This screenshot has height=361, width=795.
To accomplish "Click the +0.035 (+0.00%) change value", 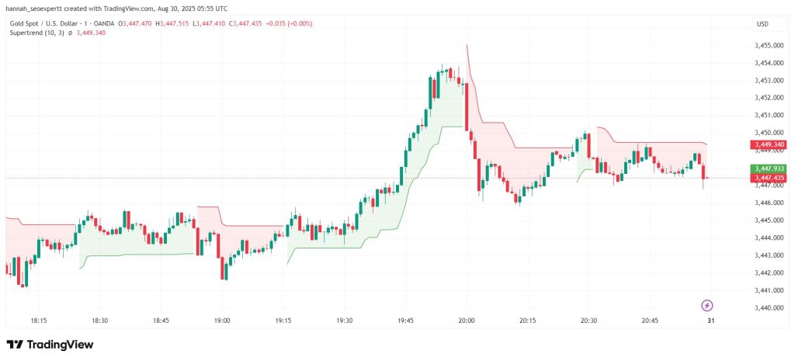I will tap(289, 24).
